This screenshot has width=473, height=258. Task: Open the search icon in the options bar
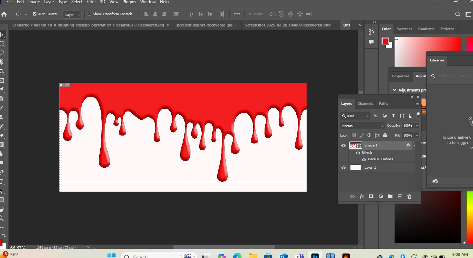coord(458,14)
